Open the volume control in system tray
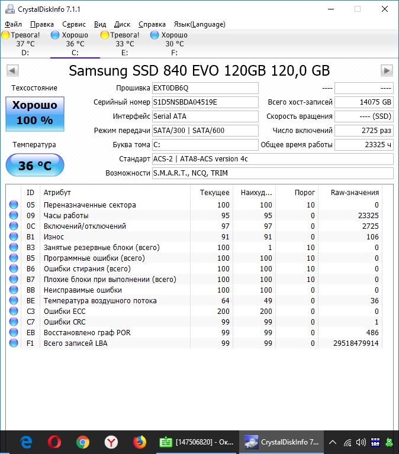The height and width of the screenshot is (454, 399). click(x=361, y=442)
